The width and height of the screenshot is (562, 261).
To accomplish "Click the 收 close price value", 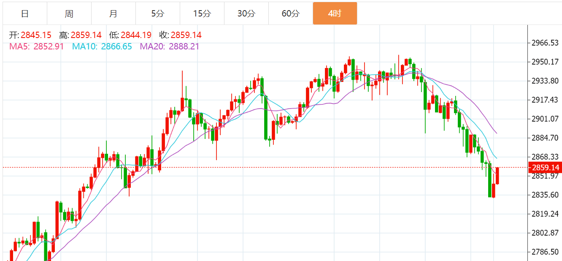I will [x=186, y=35].
